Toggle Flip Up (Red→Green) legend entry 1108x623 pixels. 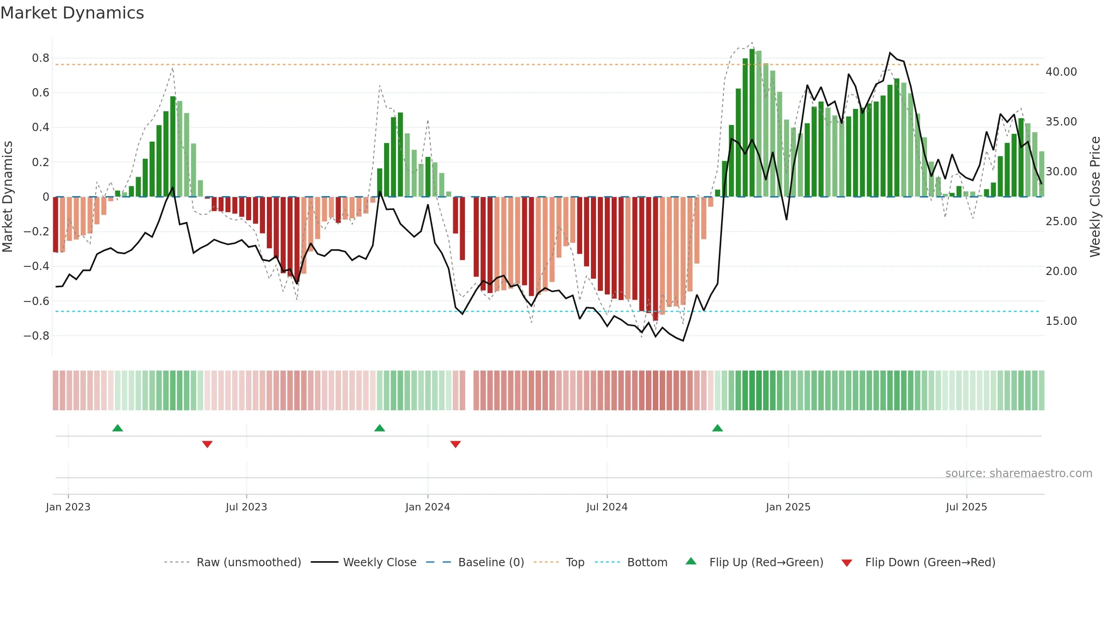point(755,562)
